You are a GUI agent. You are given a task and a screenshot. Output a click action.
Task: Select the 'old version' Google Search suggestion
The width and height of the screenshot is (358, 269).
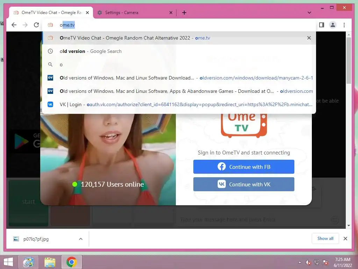coord(179,51)
